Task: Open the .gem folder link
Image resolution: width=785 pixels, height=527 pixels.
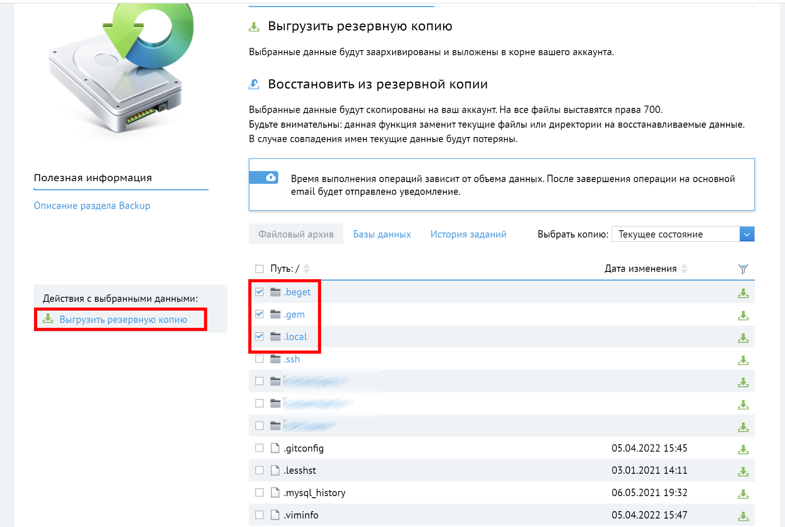Action: 294,314
